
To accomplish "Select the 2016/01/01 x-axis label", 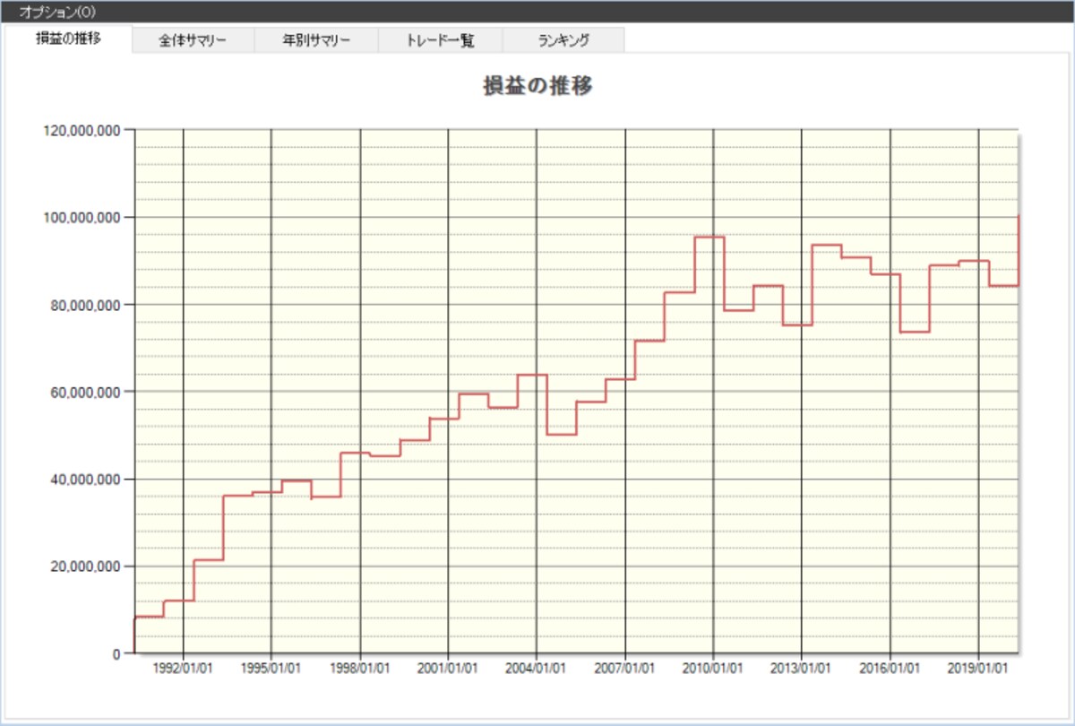I will pos(890,668).
